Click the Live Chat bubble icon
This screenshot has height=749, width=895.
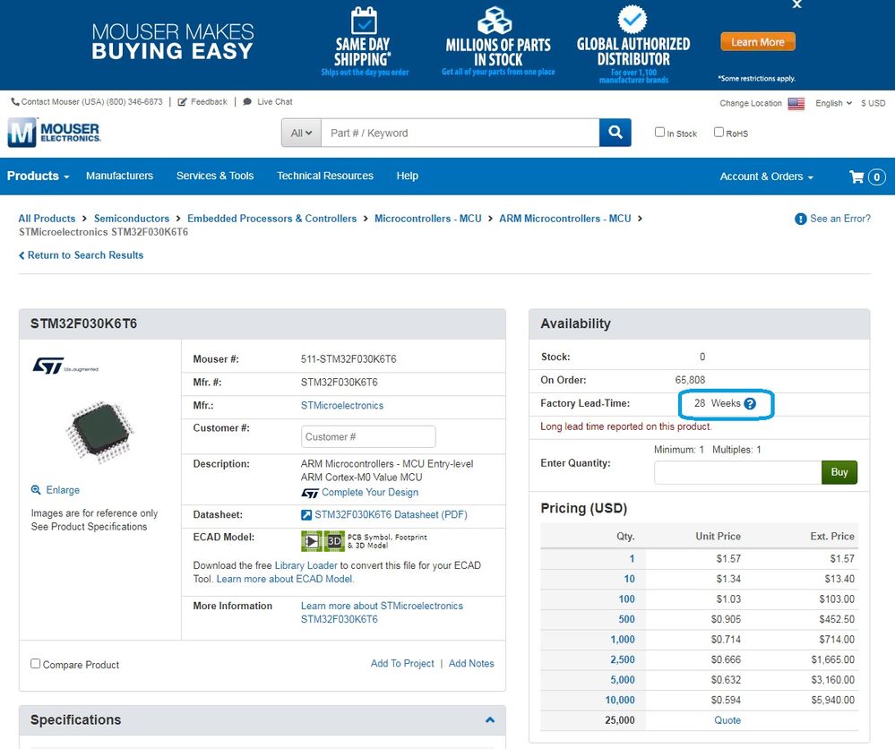247,101
